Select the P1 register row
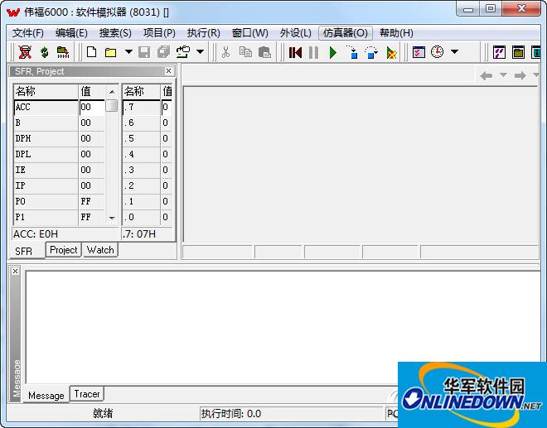The image size is (547, 428). coord(60,217)
